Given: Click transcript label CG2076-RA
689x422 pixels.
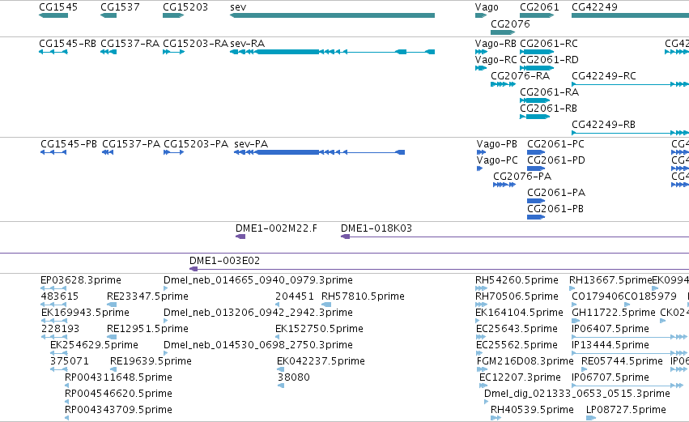Looking at the screenshot, I should (521, 76).
